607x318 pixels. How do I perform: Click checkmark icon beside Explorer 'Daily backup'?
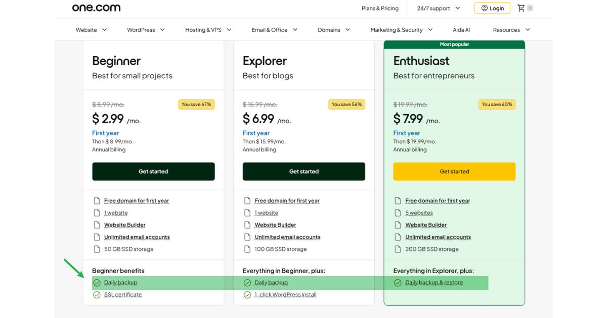247,283
